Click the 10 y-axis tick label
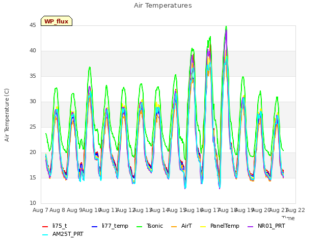Screen dimensions: 326x244 point(33,203)
